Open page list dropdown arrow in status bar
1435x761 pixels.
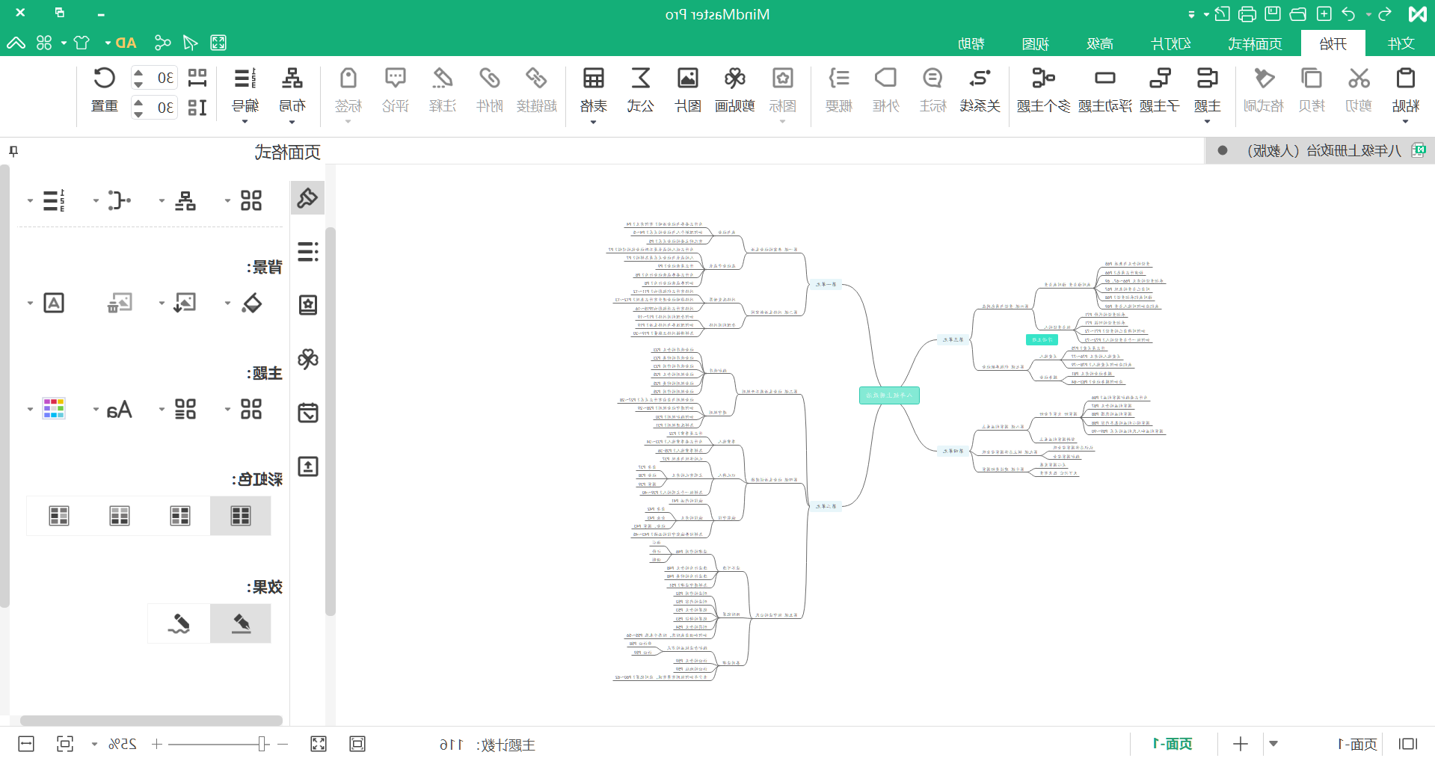pos(1273,744)
